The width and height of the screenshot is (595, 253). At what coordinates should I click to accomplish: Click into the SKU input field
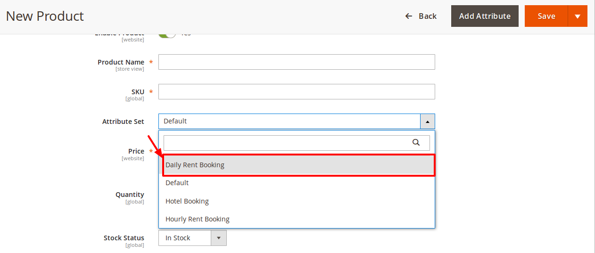(297, 92)
